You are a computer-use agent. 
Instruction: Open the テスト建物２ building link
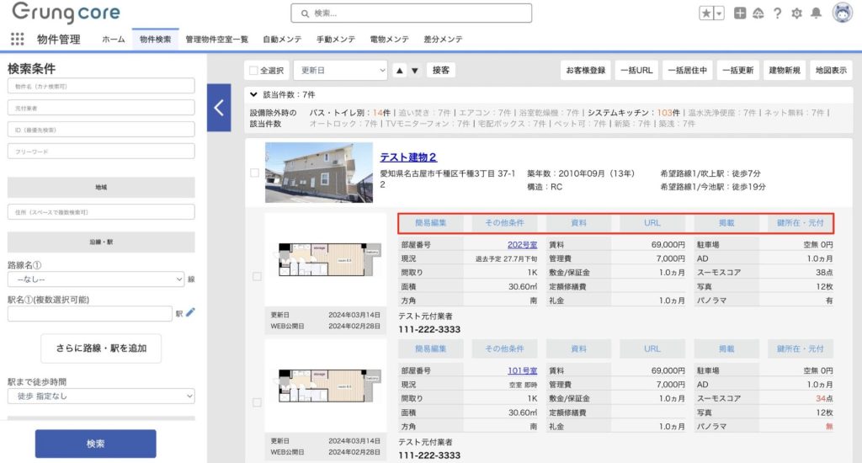(408, 157)
